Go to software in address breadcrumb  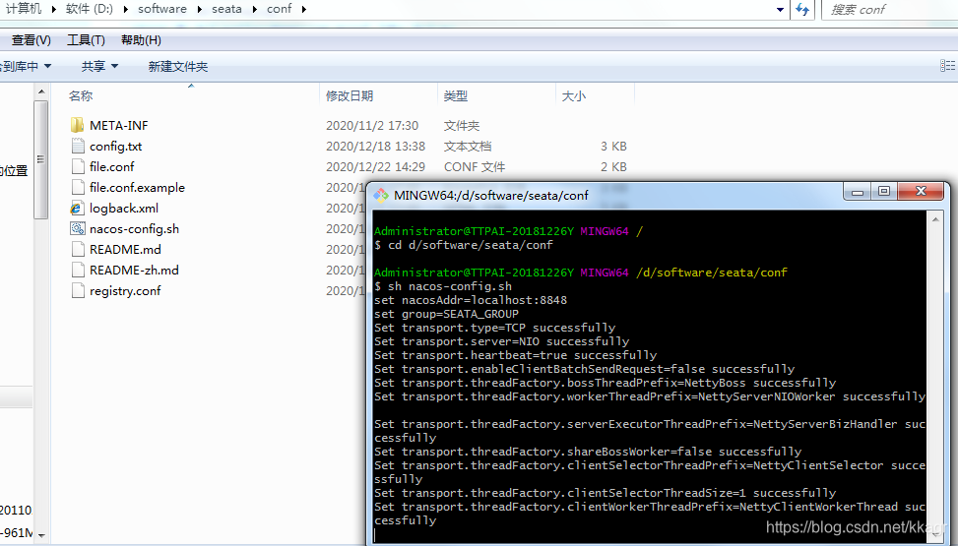[x=162, y=9]
